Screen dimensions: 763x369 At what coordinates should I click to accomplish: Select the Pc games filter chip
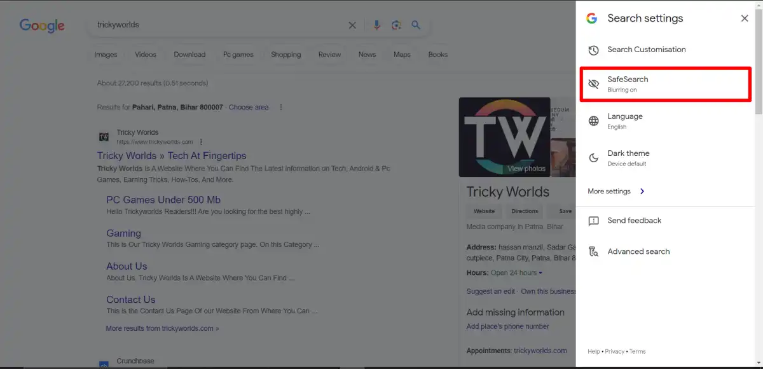[x=238, y=55]
